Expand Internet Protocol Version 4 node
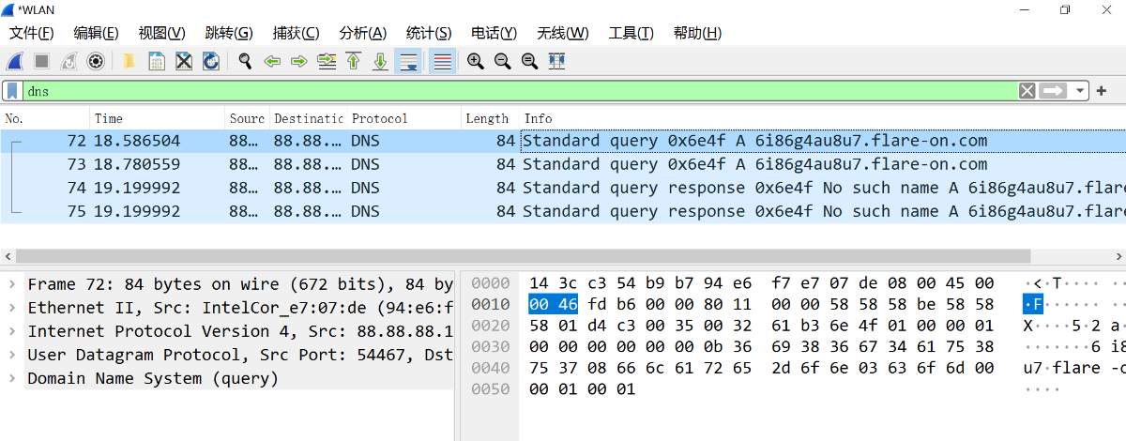The height and width of the screenshot is (441, 1126). [x=11, y=331]
